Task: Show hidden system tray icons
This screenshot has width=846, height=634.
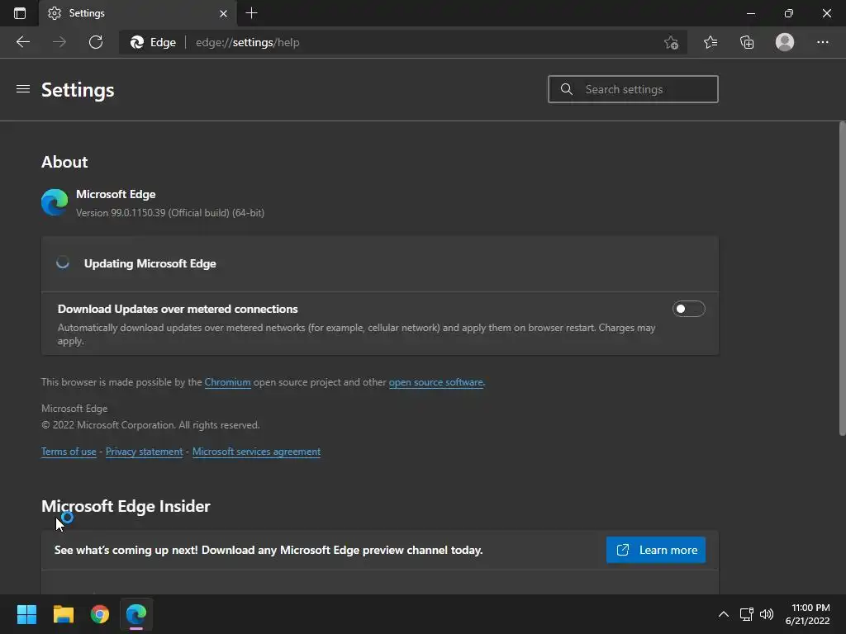Action: point(724,614)
